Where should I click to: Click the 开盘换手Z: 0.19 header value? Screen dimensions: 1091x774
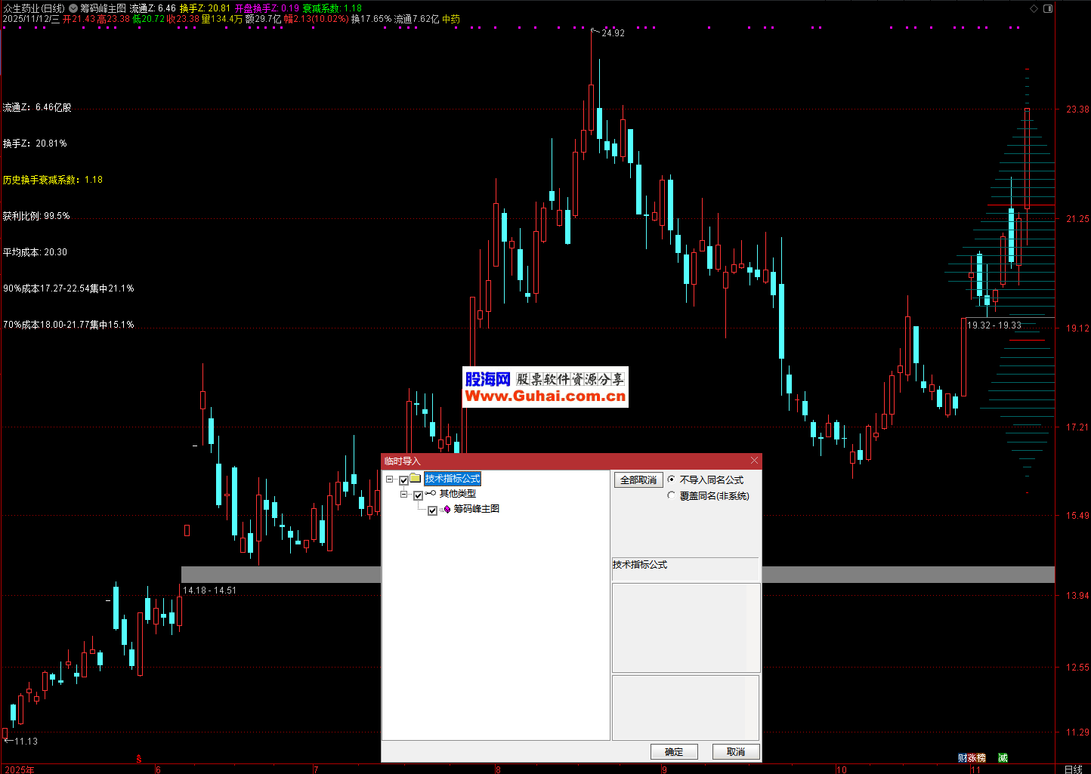coord(267,8)
